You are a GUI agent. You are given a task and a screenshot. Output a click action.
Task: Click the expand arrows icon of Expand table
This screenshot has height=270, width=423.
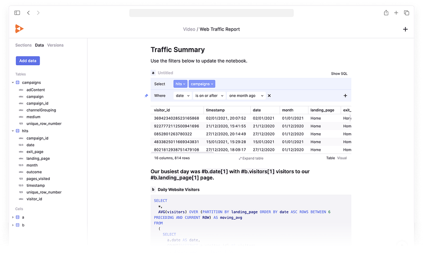pyautogui.click(x=240, y=158)
